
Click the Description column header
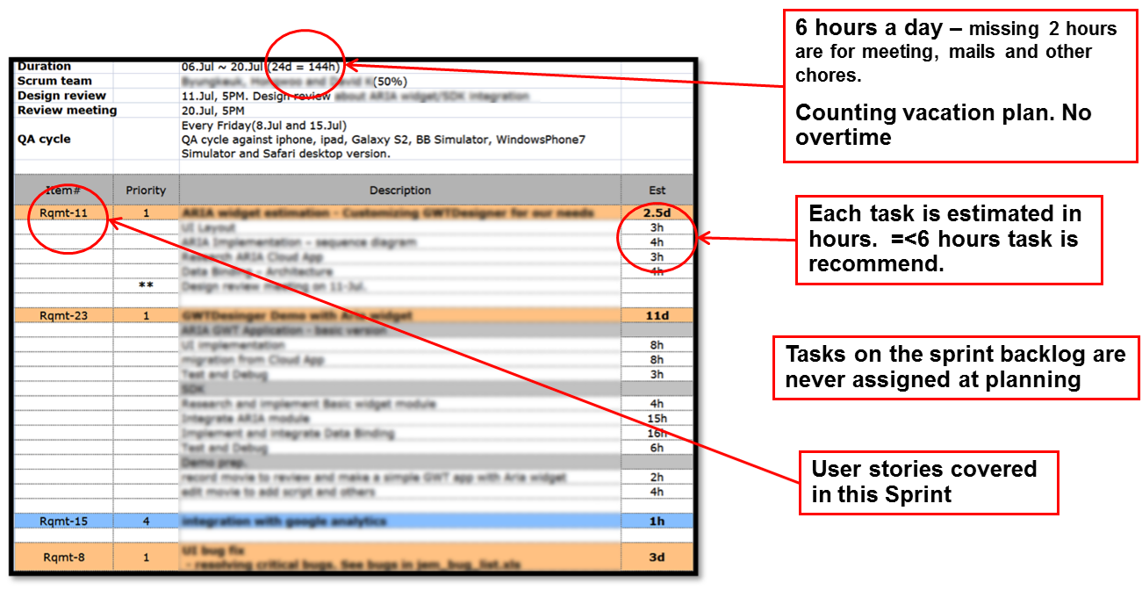(x=400, y=190)
